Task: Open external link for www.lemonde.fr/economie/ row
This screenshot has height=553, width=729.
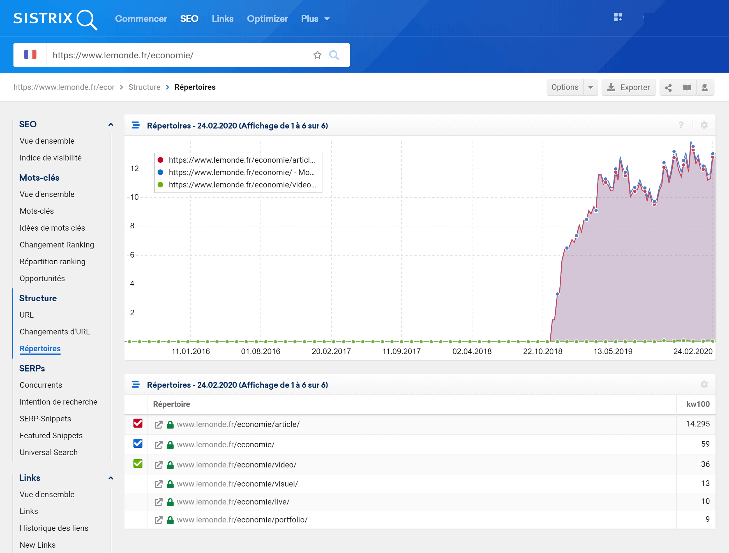Action: point(158,445)
